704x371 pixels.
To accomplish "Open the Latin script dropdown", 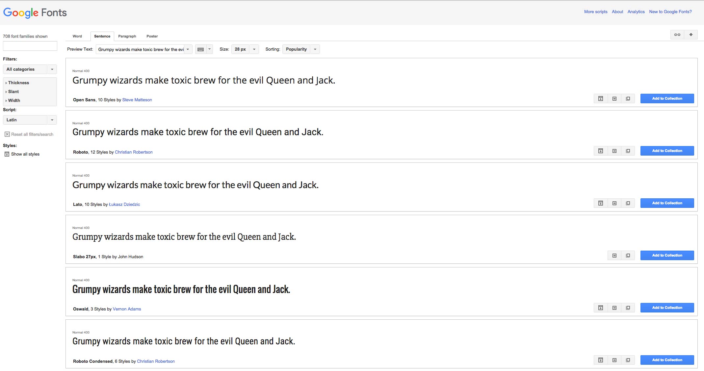I will point(30,120).
